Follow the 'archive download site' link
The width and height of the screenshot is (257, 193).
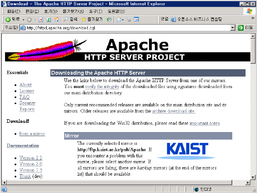click(174, 111)
